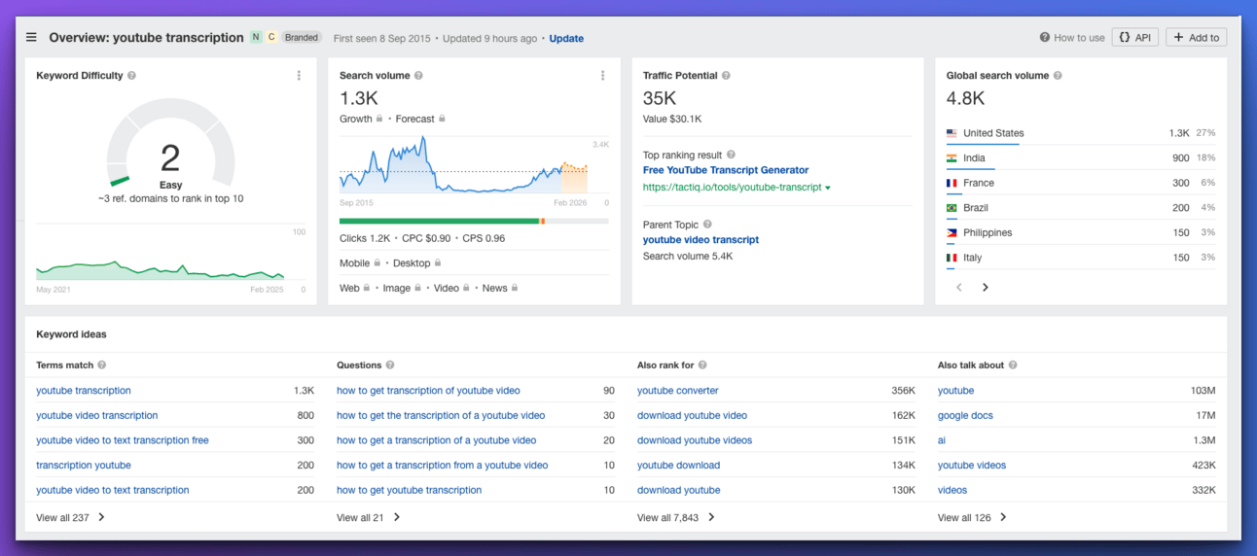
Task: Click the 4.8K global search volume value
Action: pos(966,98)
